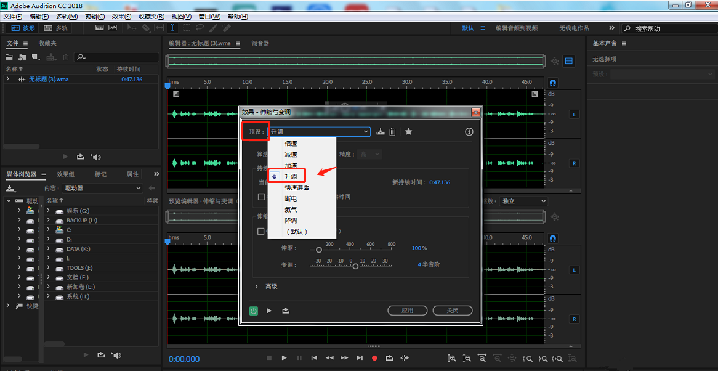Move playhead to previous marker icon
This screenshot has width=718, height=371.
pyautogui.click(x=314, y=358)
